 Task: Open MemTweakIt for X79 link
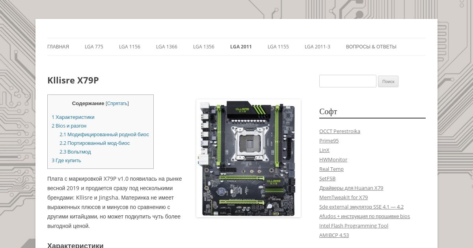(343, 197)
